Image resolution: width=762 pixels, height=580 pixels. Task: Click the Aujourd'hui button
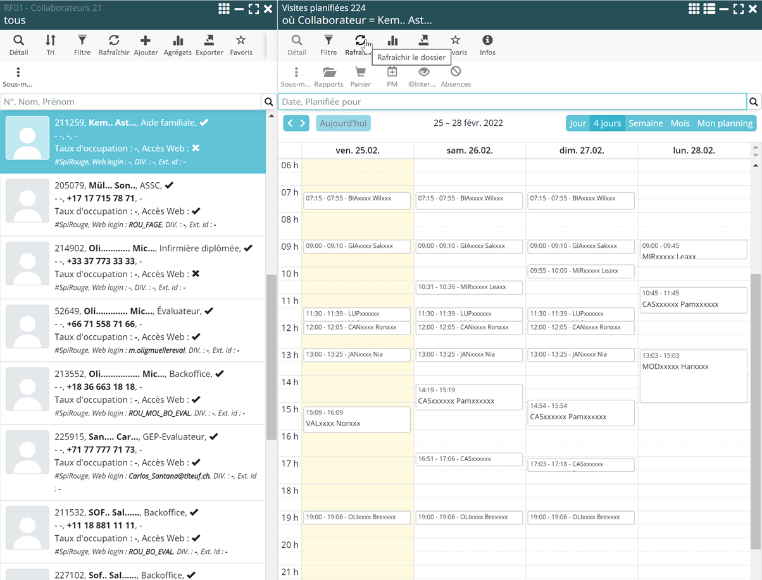point(343,123)
